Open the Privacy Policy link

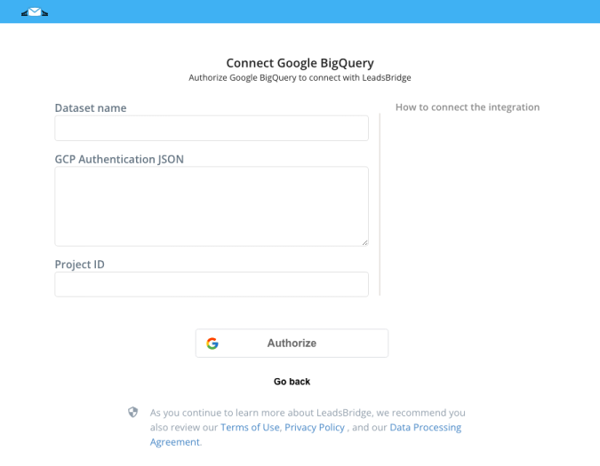tap(315, 427)
